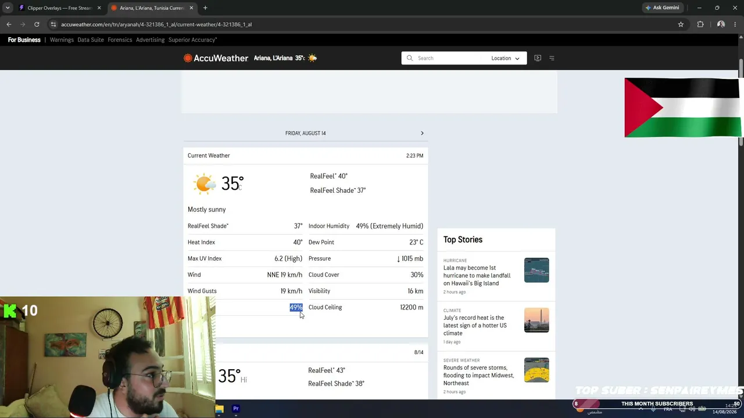The width and height of the screenshot is (744, 418).
Task: Click the Current Weather card title
Action: pos(209,156)
